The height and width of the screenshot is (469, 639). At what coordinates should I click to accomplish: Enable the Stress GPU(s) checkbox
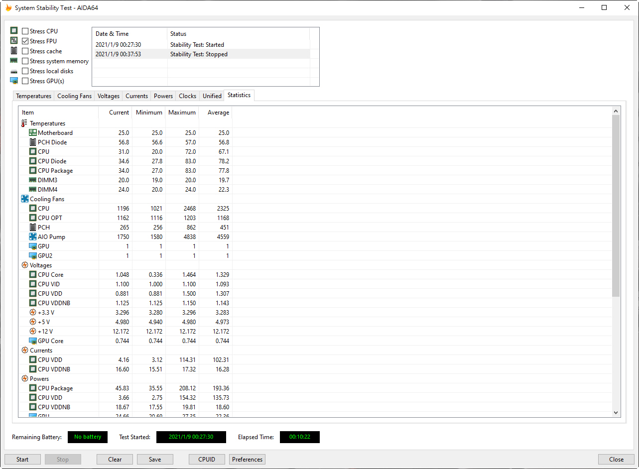(25, 81)
